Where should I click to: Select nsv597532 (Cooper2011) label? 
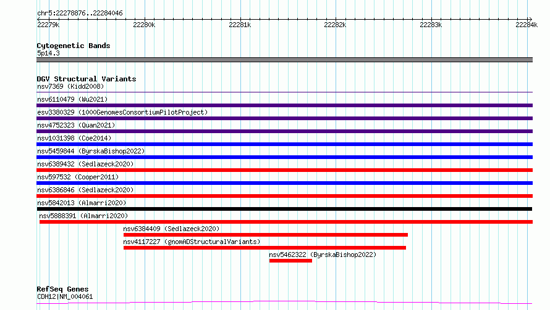tap(78, 177)
